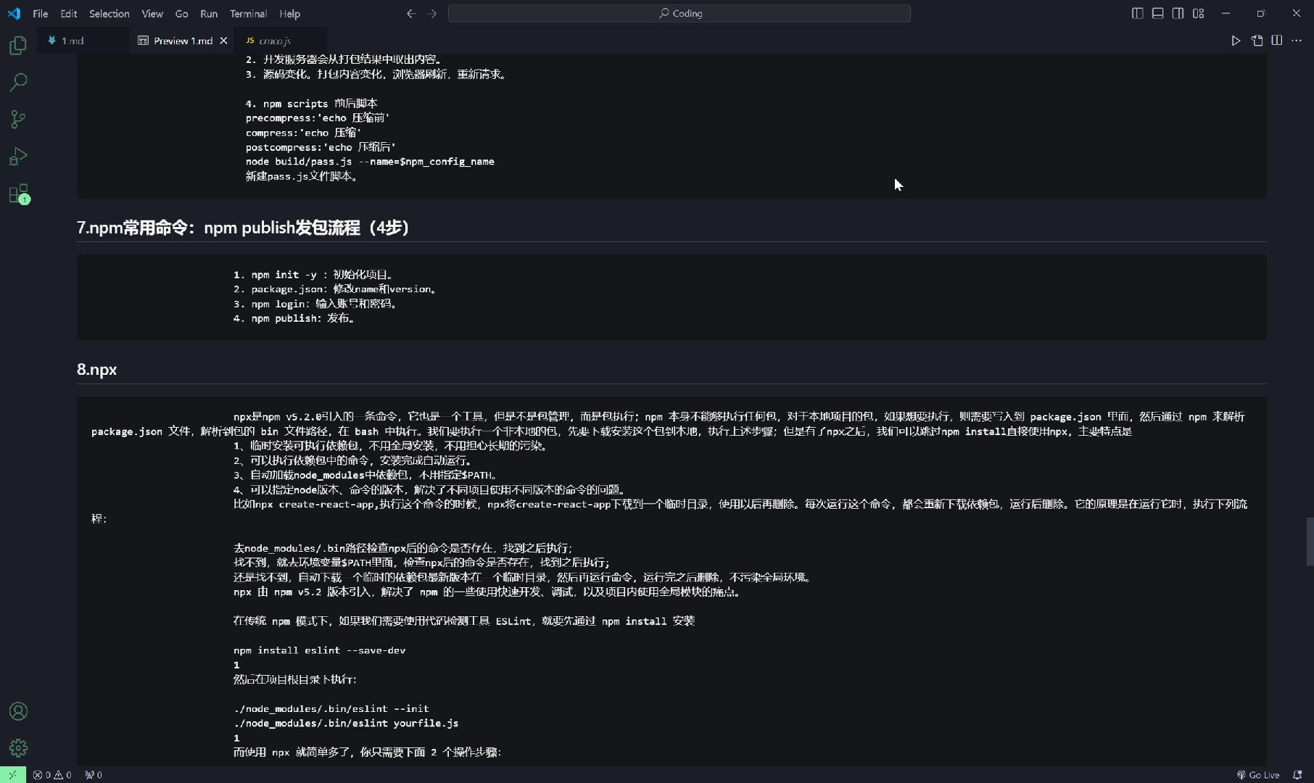Viewport: 1314px width, 783px height.
Task: Open the Accounts menu
Action: coord(18,711)
